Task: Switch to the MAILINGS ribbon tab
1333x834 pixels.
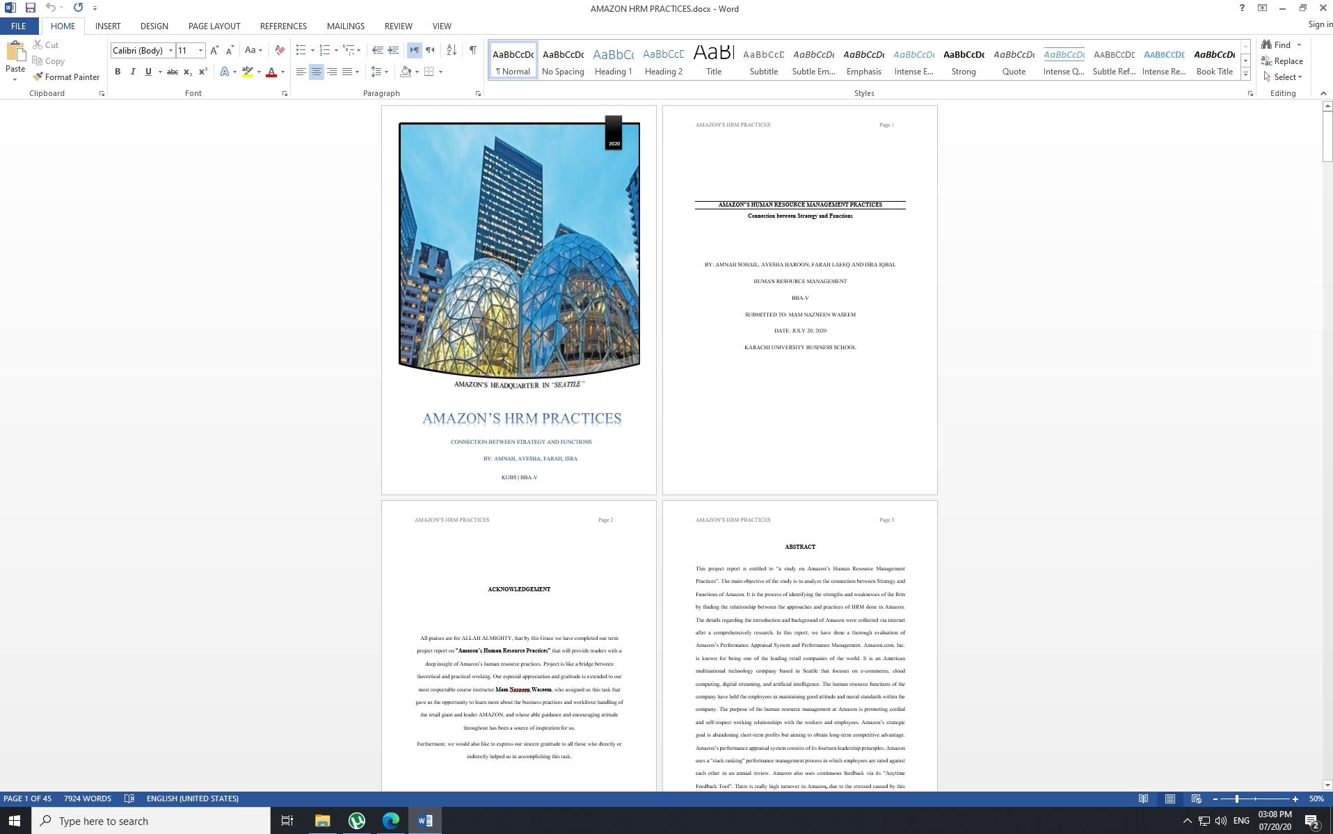Action: click(345, 26)
